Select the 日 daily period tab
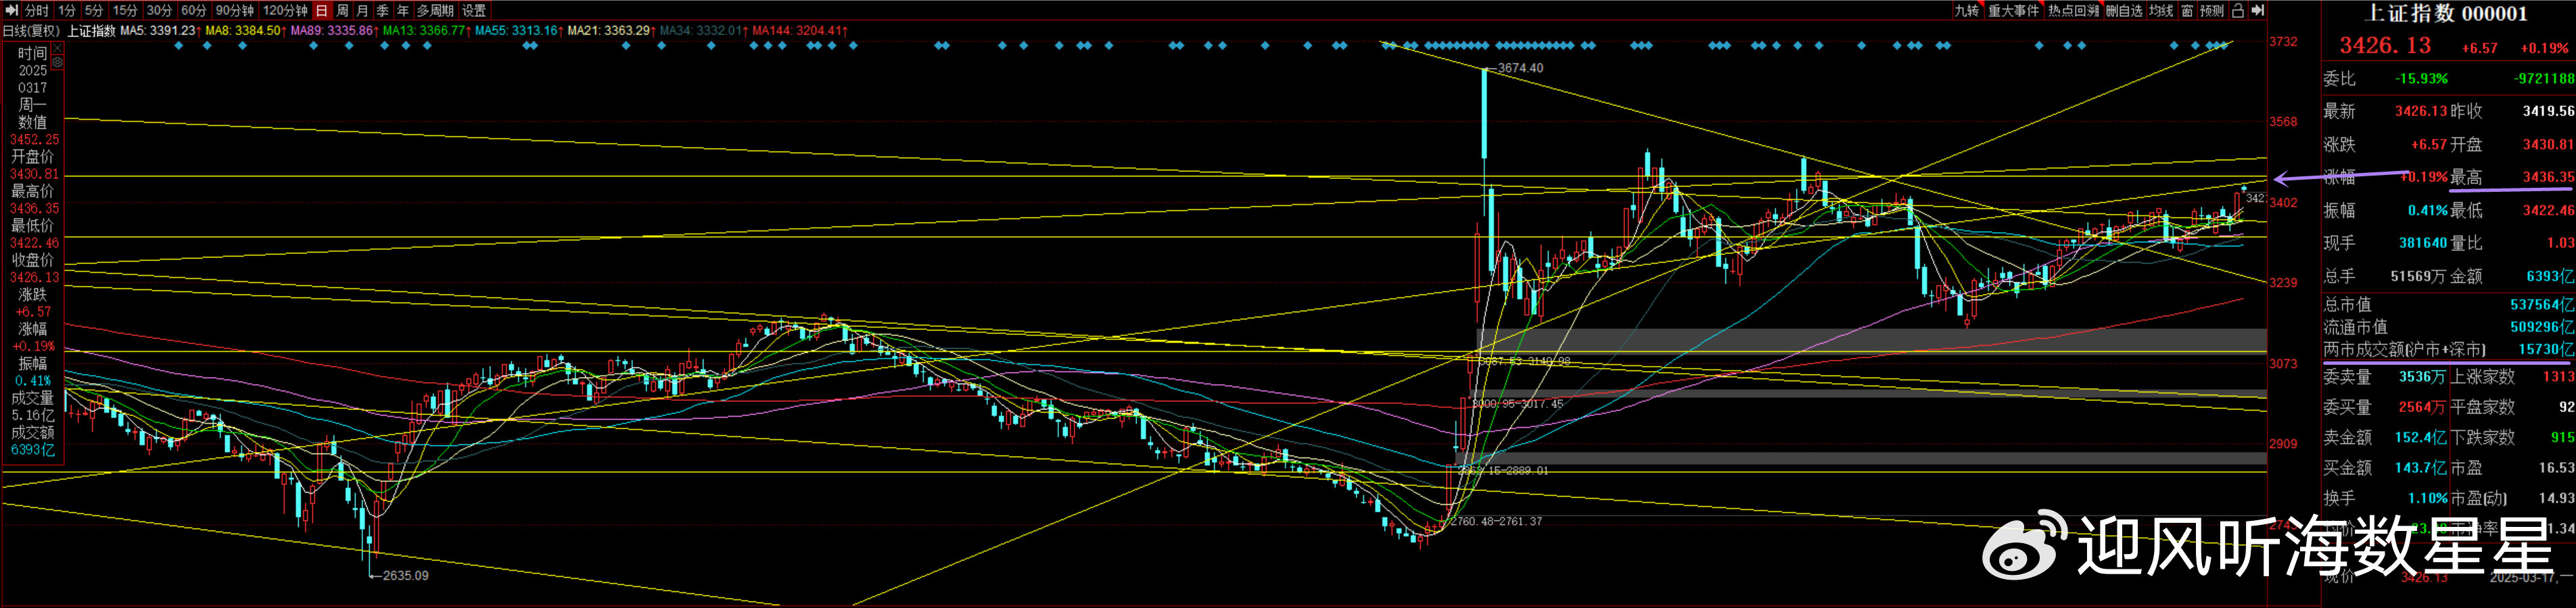 coord(322,10)
